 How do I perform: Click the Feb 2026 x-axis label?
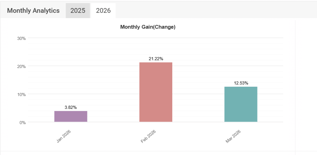149,136
